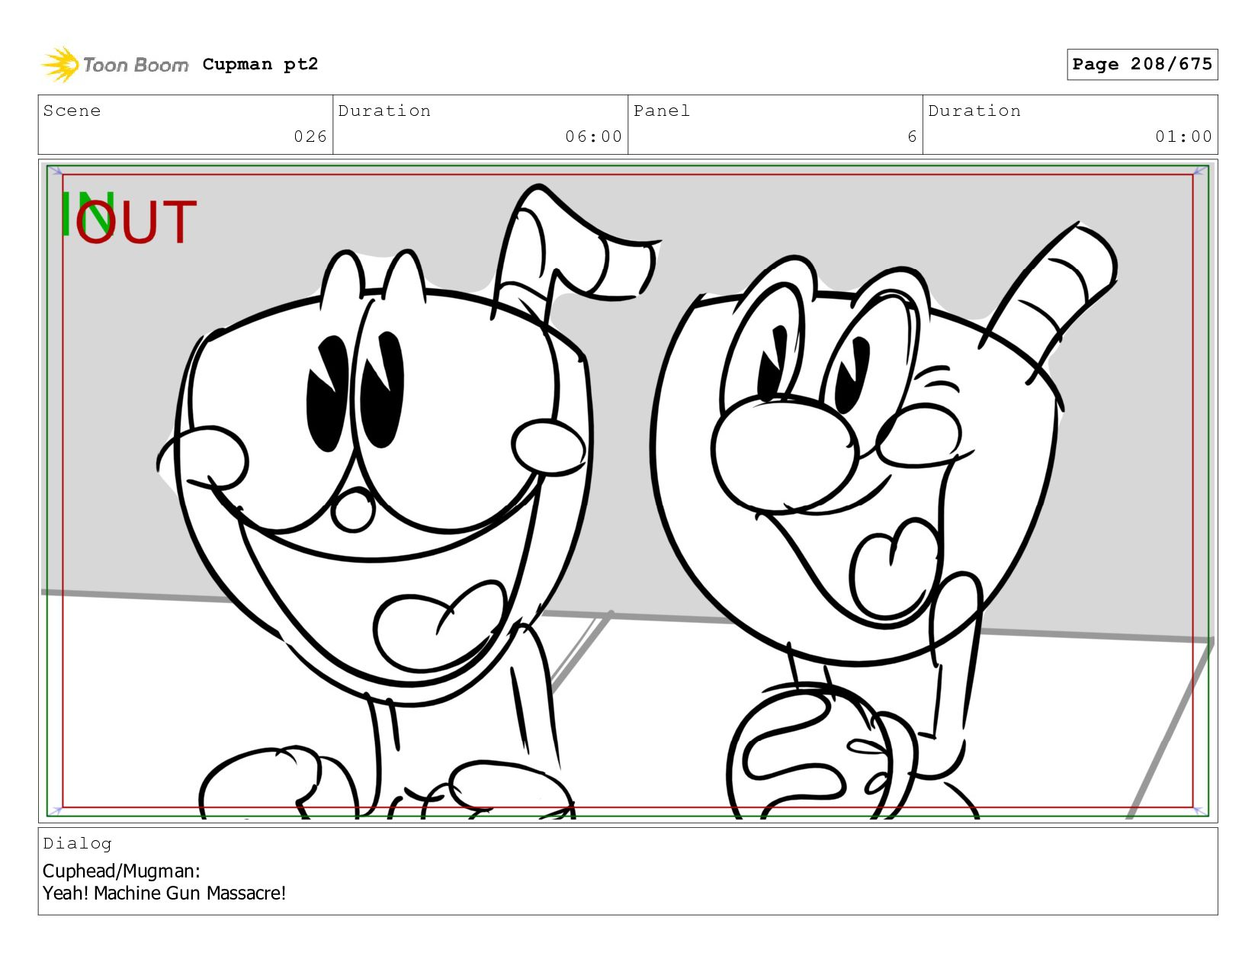Click the Panel number '6'

912,136
